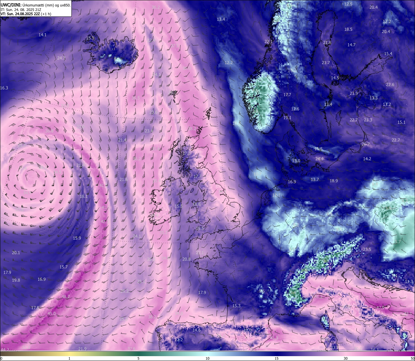
Task: Click the 15.3 value over France
Action: (236, 306)
